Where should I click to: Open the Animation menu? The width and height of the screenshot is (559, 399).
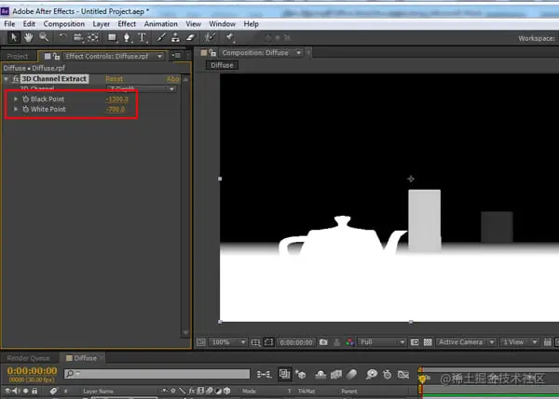[x=161, y=24]
